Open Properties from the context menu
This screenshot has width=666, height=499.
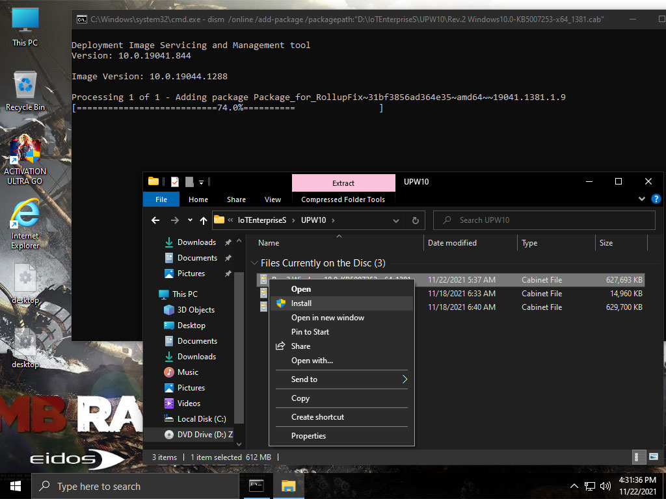pos(341,436)
